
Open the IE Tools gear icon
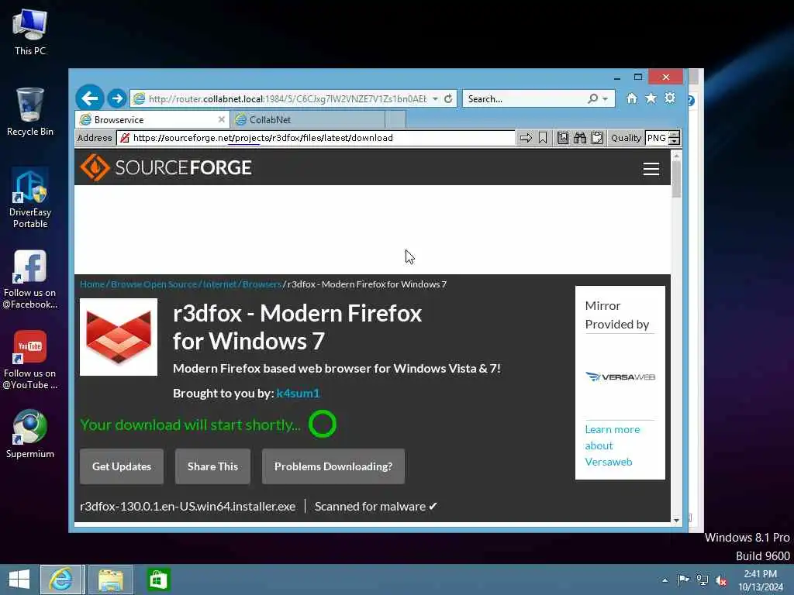coord(670,98)
